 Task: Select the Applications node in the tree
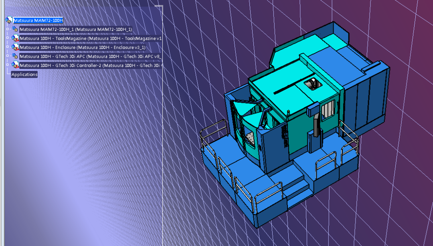(x=24, y=75)
